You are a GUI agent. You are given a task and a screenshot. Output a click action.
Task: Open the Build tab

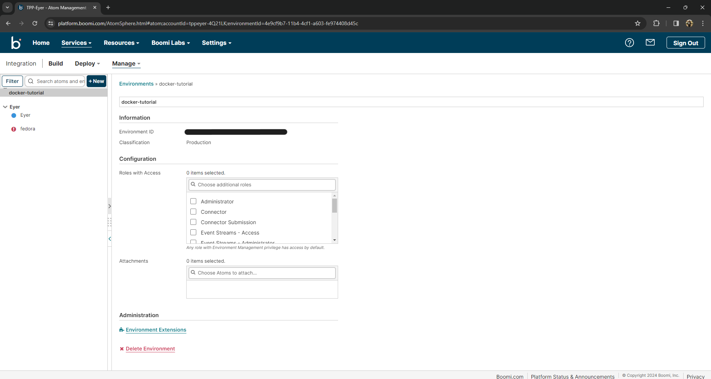pyautogui.click(x=56, y=63)
